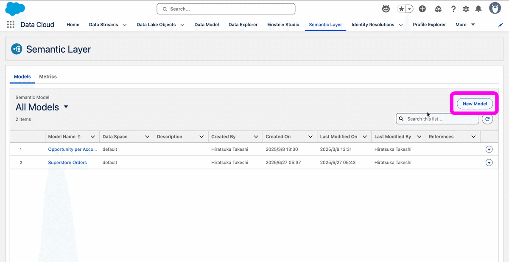Screen dimensions: 509x262
Task: Open the row actions menu for Superstore Orders
Action: [x=489, y=162]
